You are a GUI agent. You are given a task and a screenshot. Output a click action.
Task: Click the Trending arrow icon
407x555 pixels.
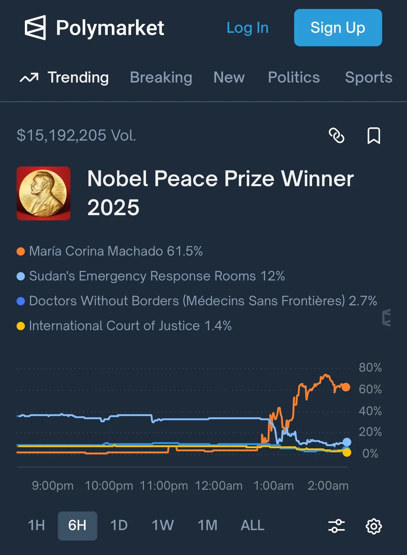(x=29, y=78)
